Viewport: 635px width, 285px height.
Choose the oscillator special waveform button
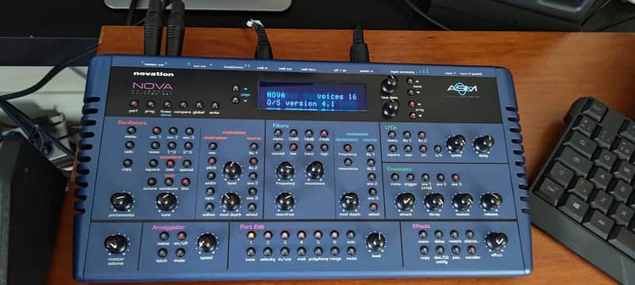pyautogui.click(x=187, y=164)
